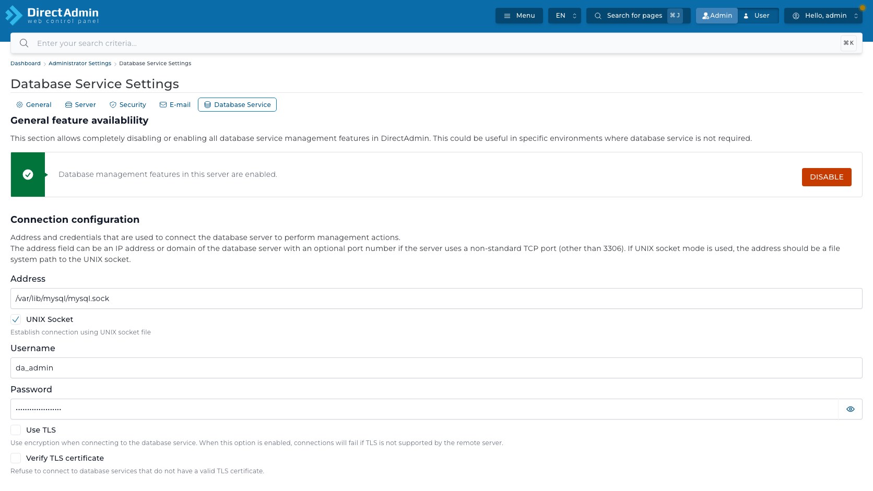Click the Connection configuration heading
The image size is (873, 491).
tap(75, 220)
